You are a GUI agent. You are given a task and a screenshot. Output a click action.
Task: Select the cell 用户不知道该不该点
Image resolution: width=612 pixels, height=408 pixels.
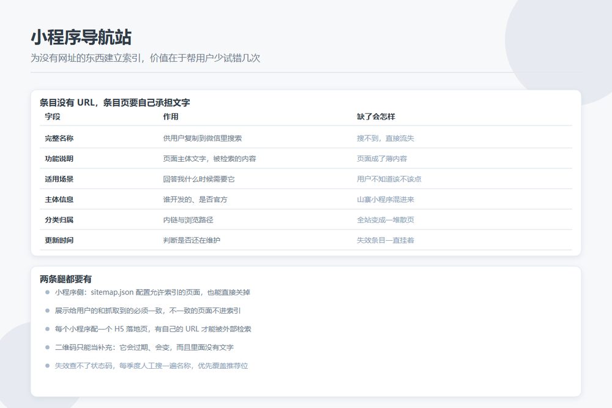click(389, 179)
